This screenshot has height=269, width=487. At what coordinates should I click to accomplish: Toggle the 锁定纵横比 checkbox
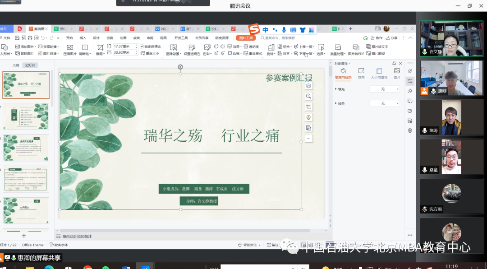[142, 46]
